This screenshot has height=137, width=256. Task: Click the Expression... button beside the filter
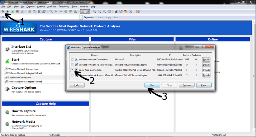tap(90, 17)
